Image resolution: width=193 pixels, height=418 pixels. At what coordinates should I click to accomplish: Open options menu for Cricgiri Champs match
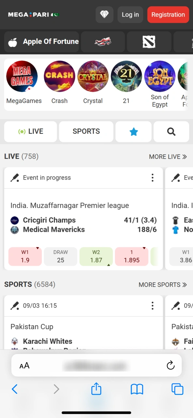tap(152, 178)
